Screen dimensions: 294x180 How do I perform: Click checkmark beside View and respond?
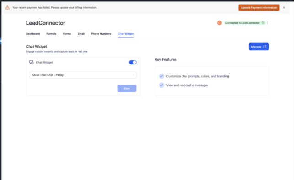click(x=161, y=85)
